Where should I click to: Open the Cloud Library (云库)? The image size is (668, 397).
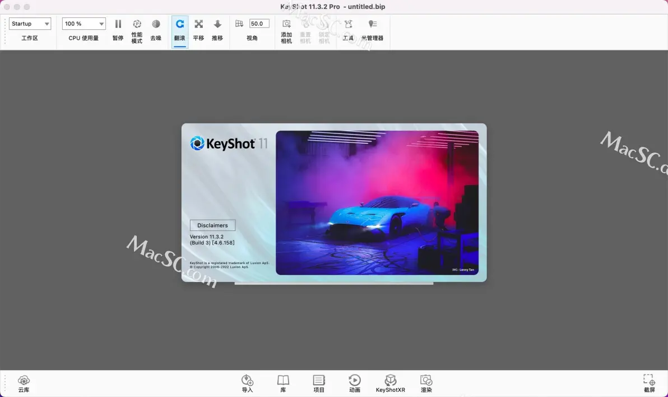(x=24, y=384)
